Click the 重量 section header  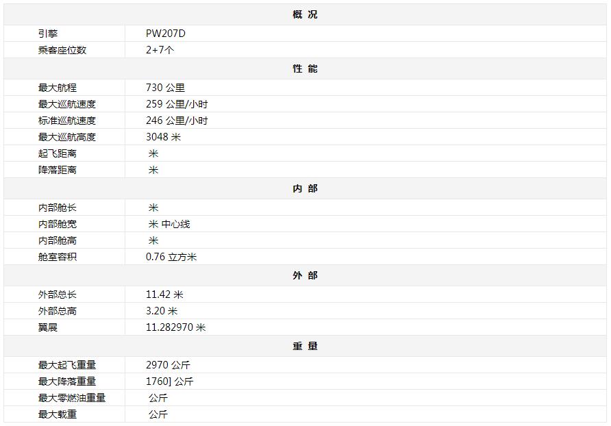pyautogui.click(x=305, y=346)
